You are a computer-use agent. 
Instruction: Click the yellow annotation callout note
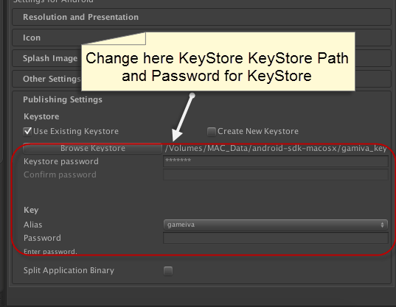coord(218,62)
